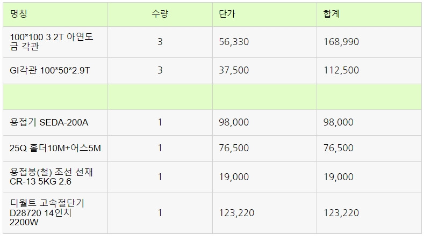Screen dimensions: 424x236
Task: Click the 명칭 column header
Action: pyautogui.click(x=19, y=13)
